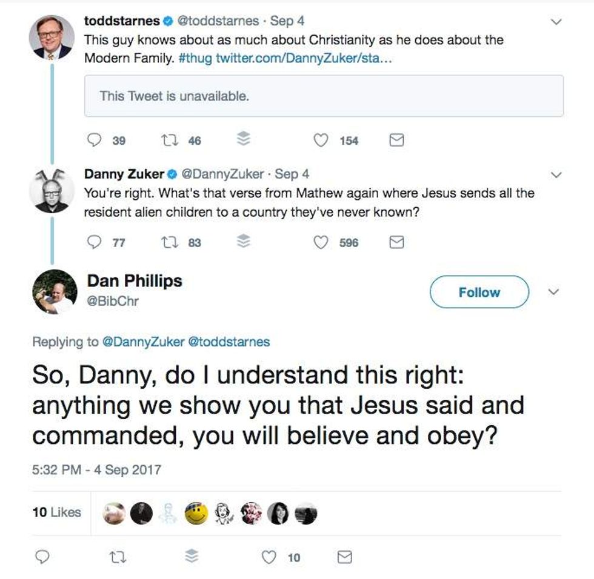Expand options chevron on toddstarnes tweet

pos(556,22)
